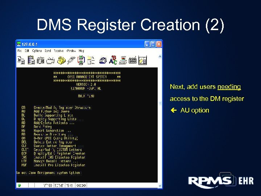Click the LTR Manage Recall Letters line
261x196 pixels.
point(50,161)
